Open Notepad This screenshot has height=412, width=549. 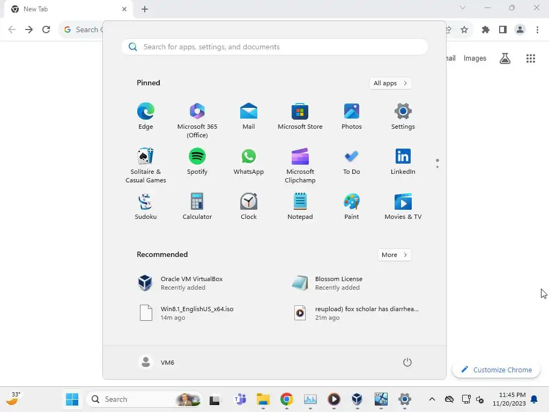(300, 207)
